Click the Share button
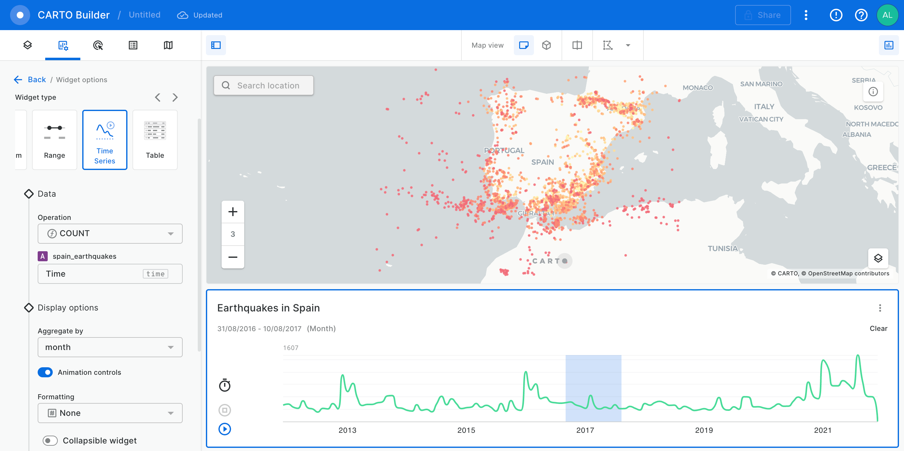The image size is (904, 451). [762, 15]
